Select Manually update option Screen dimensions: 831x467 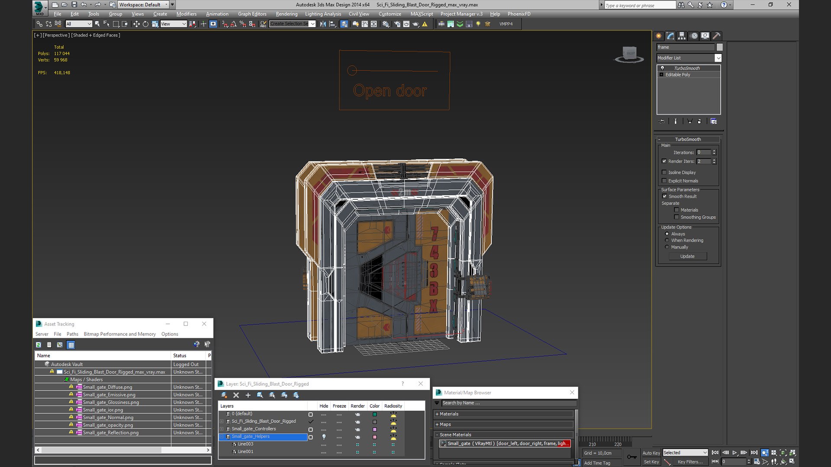point(667,247)
